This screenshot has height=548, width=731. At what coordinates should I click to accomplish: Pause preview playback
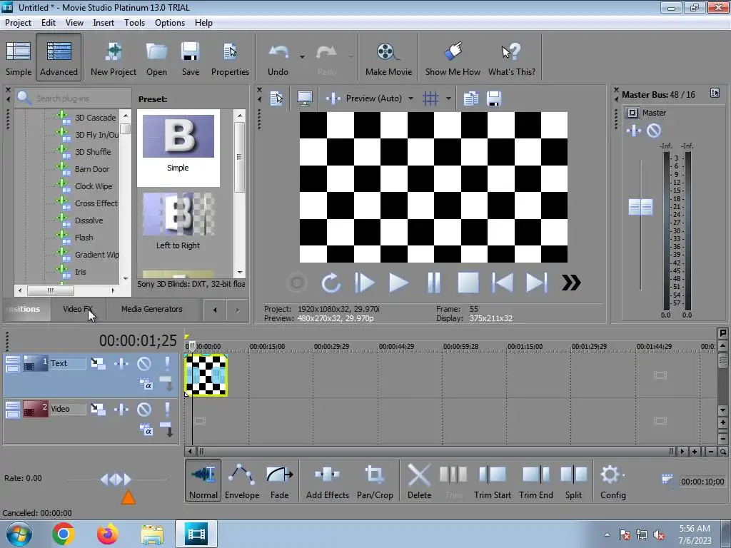tap(433, 283)
